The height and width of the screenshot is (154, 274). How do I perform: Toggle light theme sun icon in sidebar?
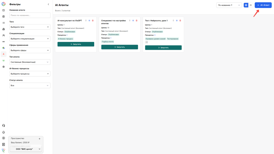(x=3, y=138)
